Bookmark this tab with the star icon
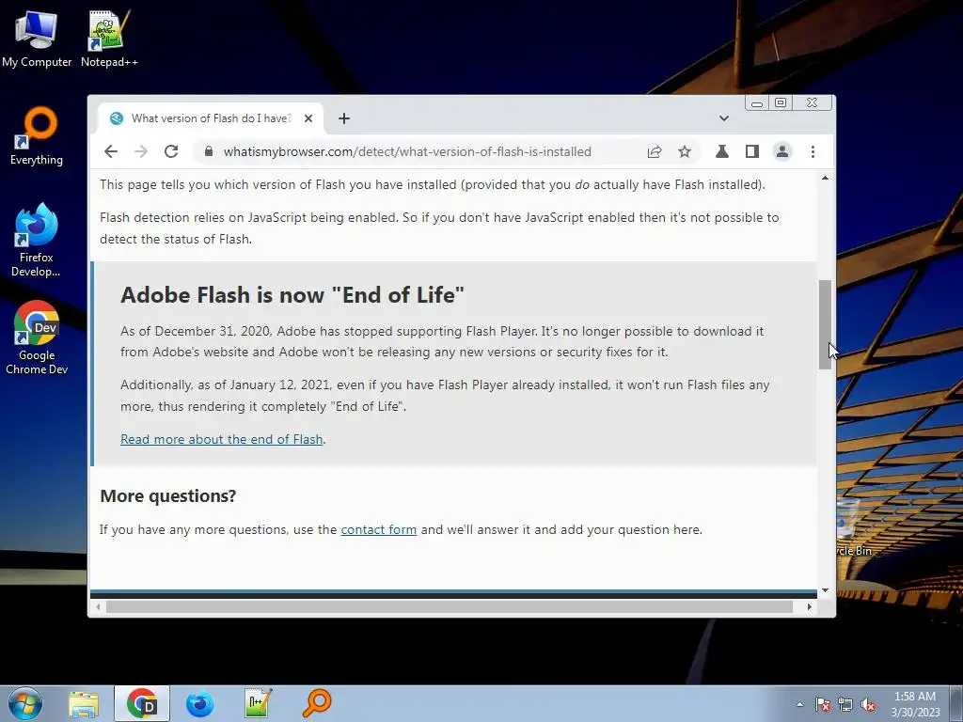This screenshot has height=722, width=963. pos(685,151)
